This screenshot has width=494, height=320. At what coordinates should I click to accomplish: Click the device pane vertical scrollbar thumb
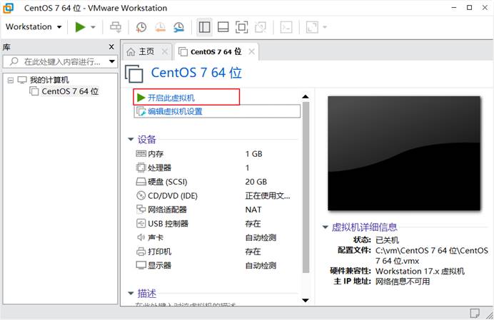click(306, 187)
